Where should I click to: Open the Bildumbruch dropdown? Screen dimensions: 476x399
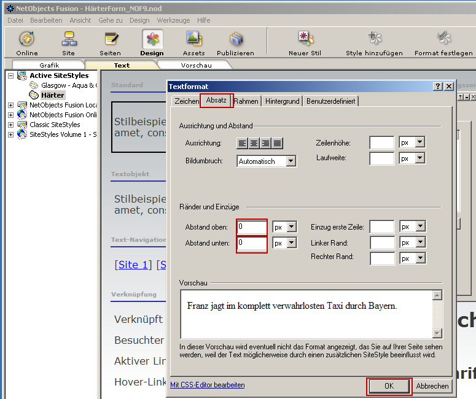pos(291,161)
